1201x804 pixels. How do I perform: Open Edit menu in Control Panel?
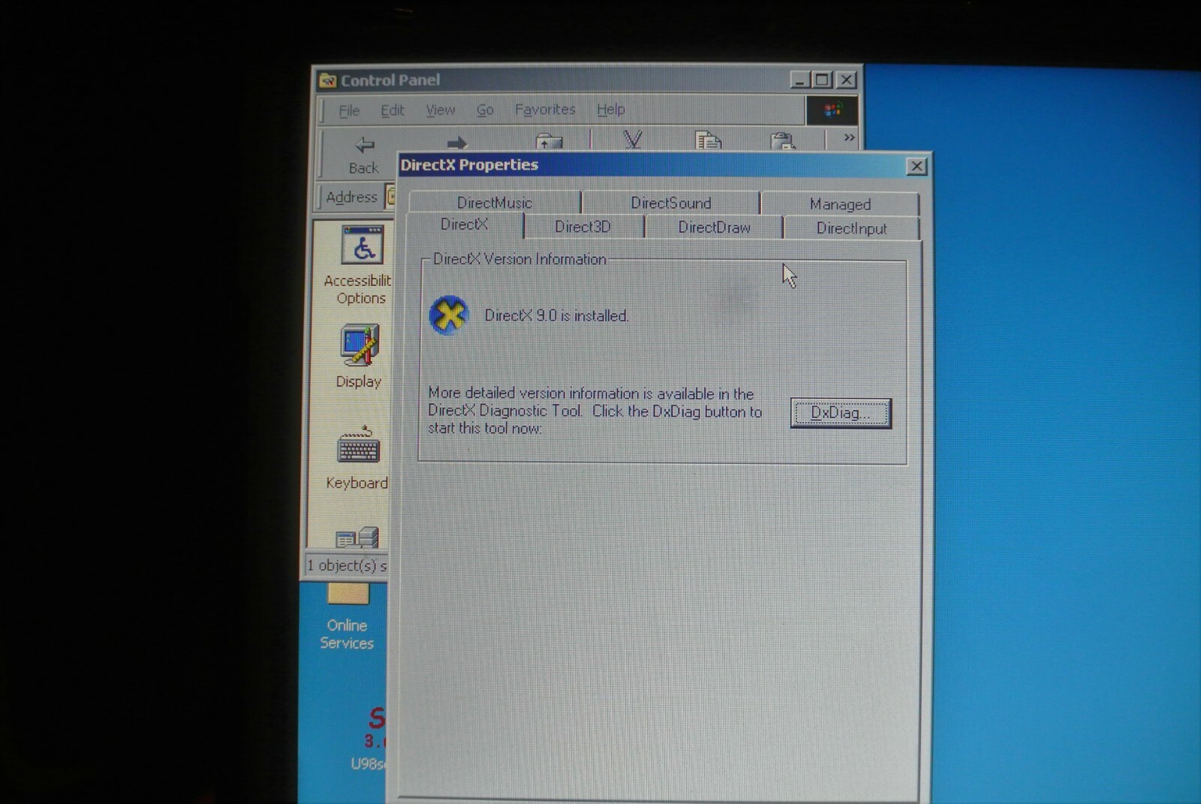[392, 110]
